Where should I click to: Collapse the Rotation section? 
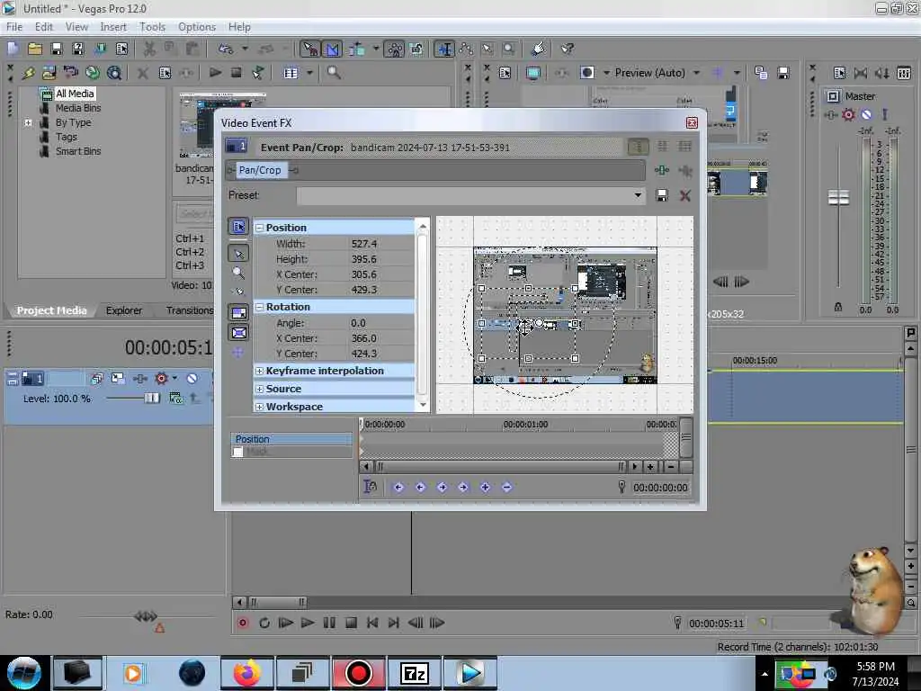[x=259, y=307]
